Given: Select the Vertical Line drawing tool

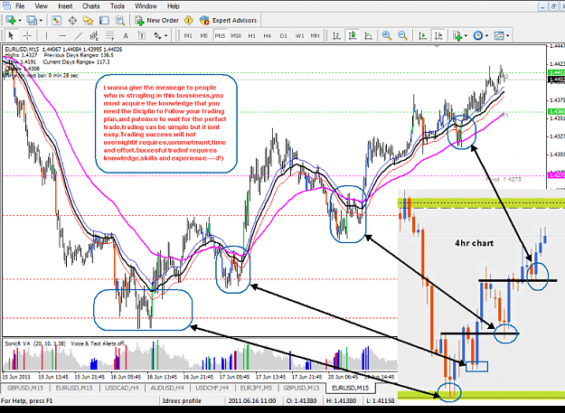Looking at the screenshot, I should click(x=46, y=35).
